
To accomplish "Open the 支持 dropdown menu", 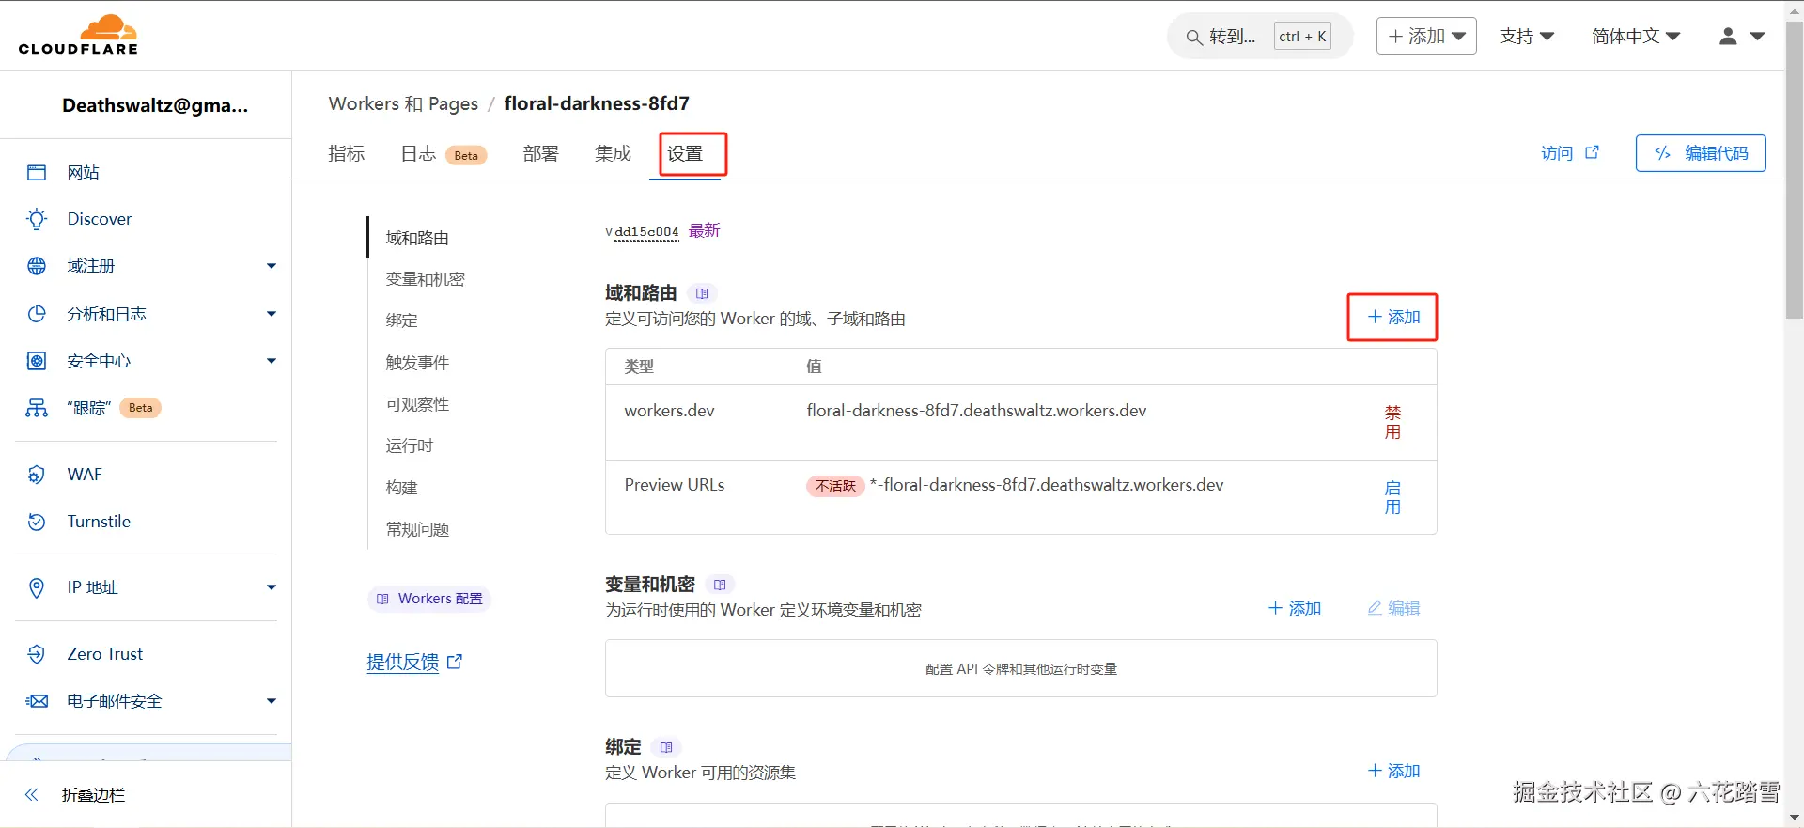I will (x=1527, y=36).
